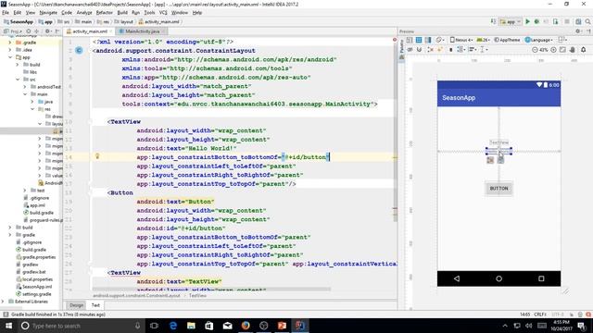
Task: Open Microsoft Edge from the taskbar
Action: 173,326
